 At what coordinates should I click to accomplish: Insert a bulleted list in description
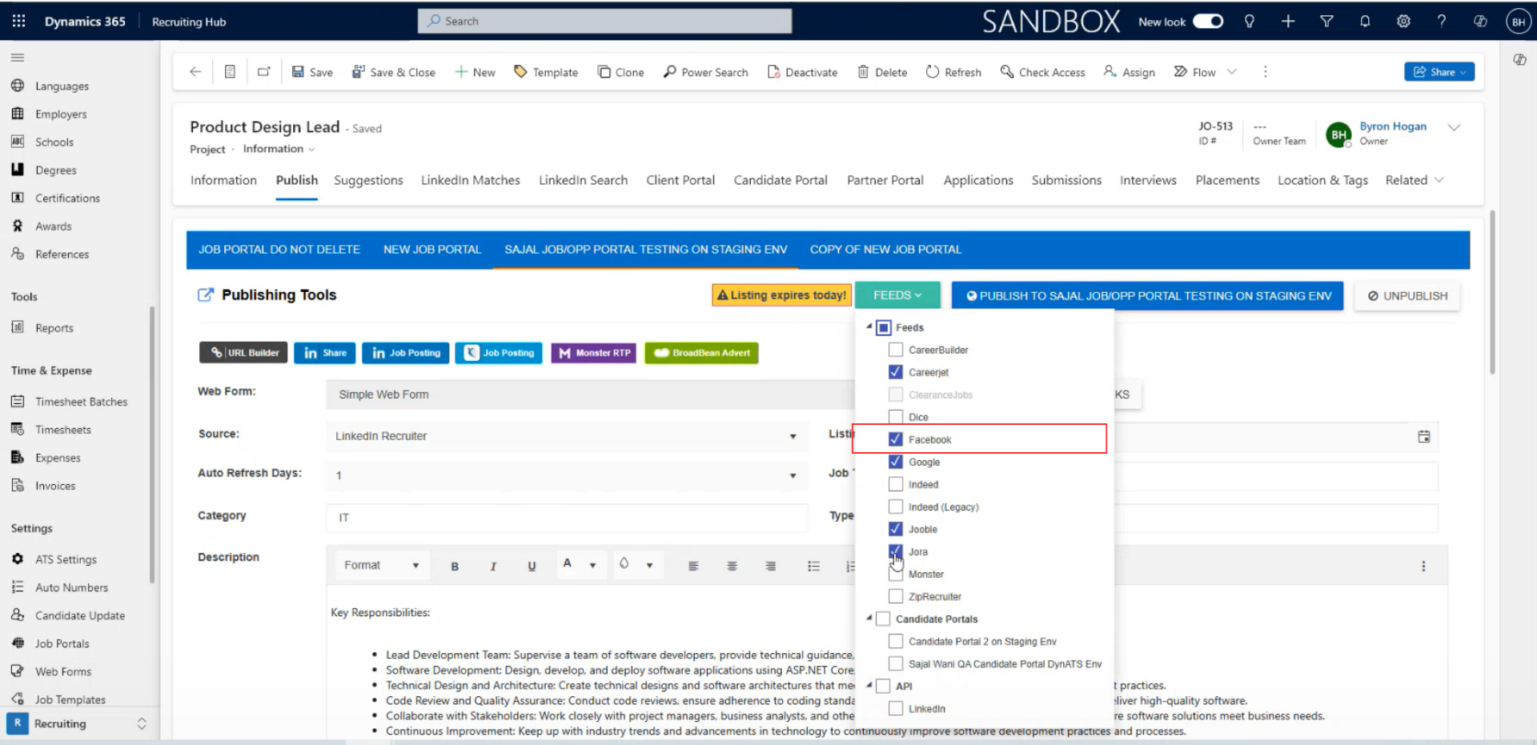[813, 566]
